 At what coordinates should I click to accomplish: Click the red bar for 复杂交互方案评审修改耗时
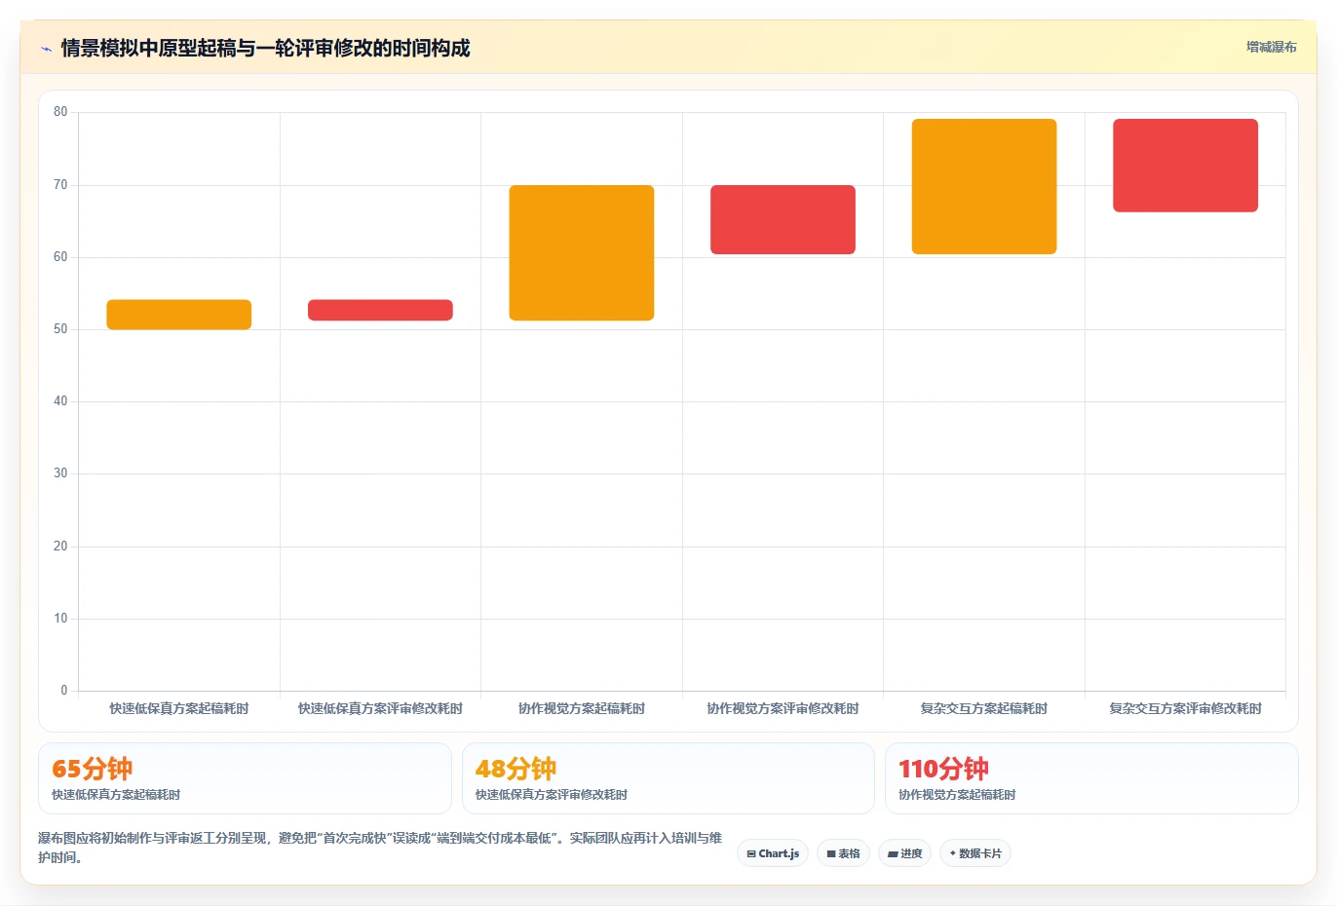click(1186, 166)
